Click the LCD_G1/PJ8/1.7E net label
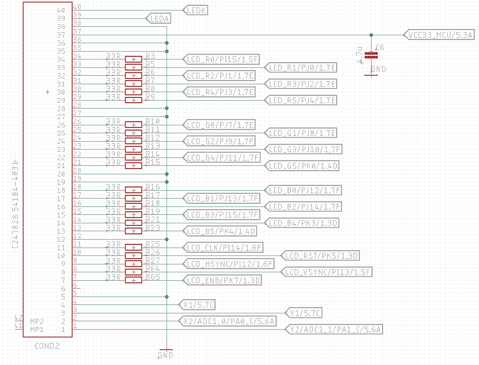This screenshot has height=365, width=479. pos(301,133)
